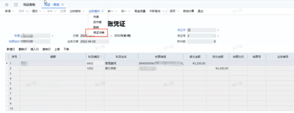Select the debit ¥3,200.00 cell in row 1
The width and height of the screenshot is (294, 113).
point(195,63)
